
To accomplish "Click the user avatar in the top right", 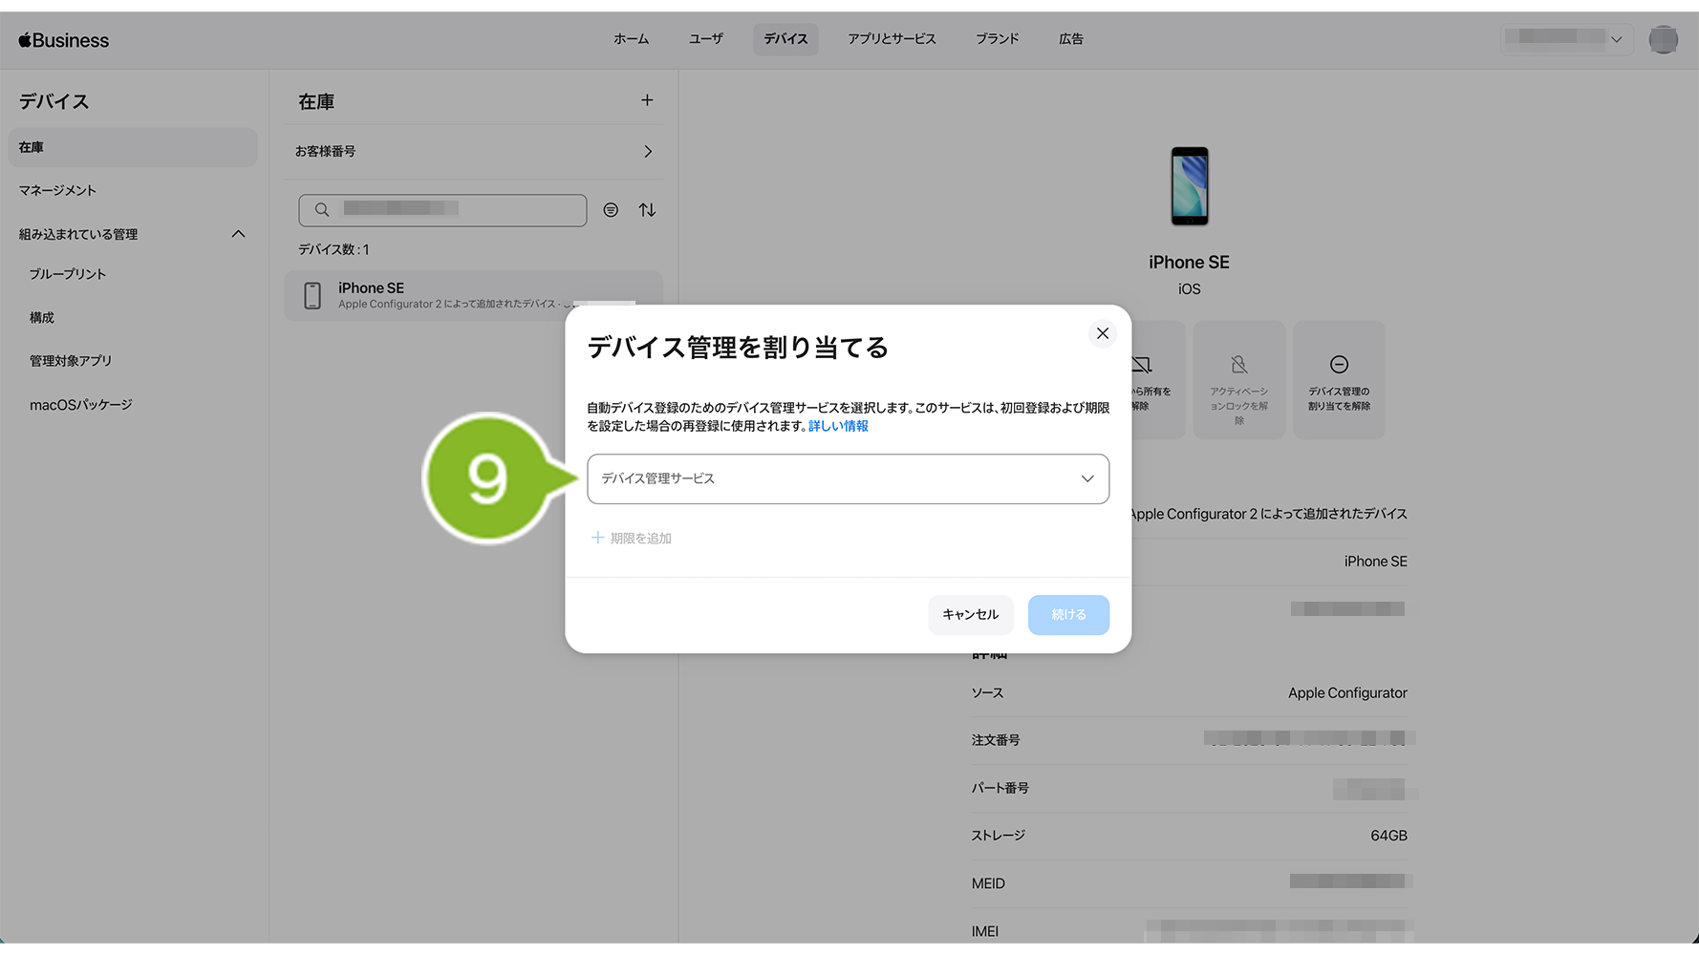I will (1663, 39).
